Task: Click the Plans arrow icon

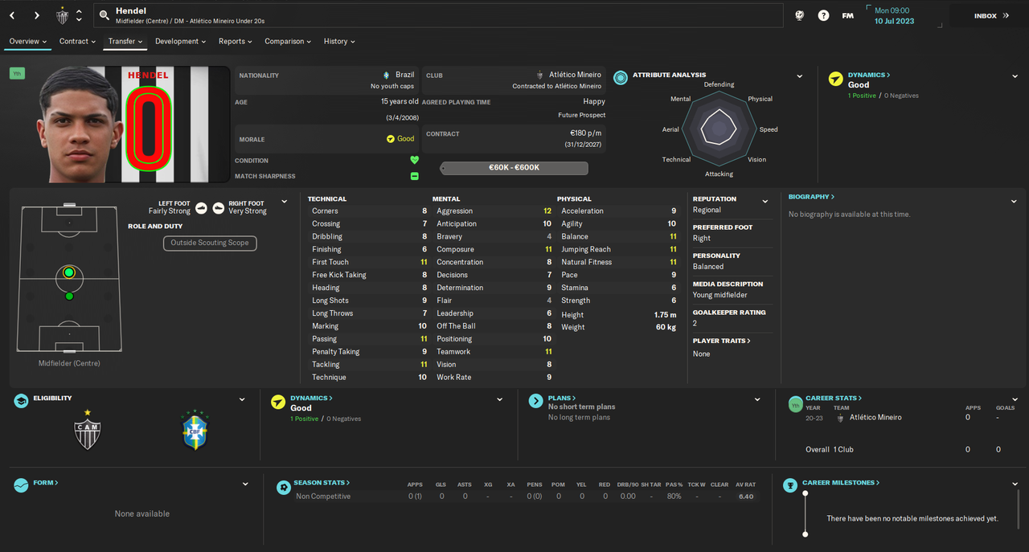Action: tap(536, 401)
